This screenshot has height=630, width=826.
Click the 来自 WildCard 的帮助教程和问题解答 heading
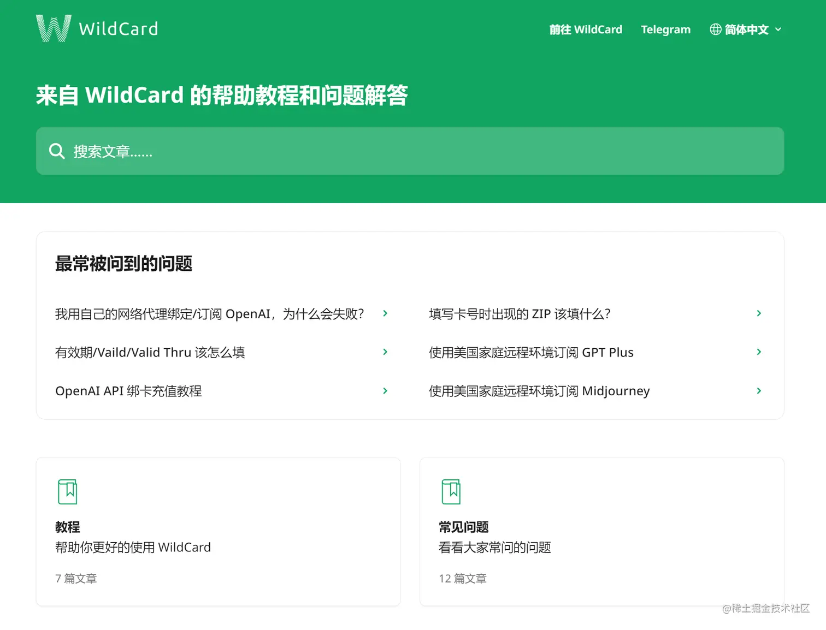[x=222, y=96]
